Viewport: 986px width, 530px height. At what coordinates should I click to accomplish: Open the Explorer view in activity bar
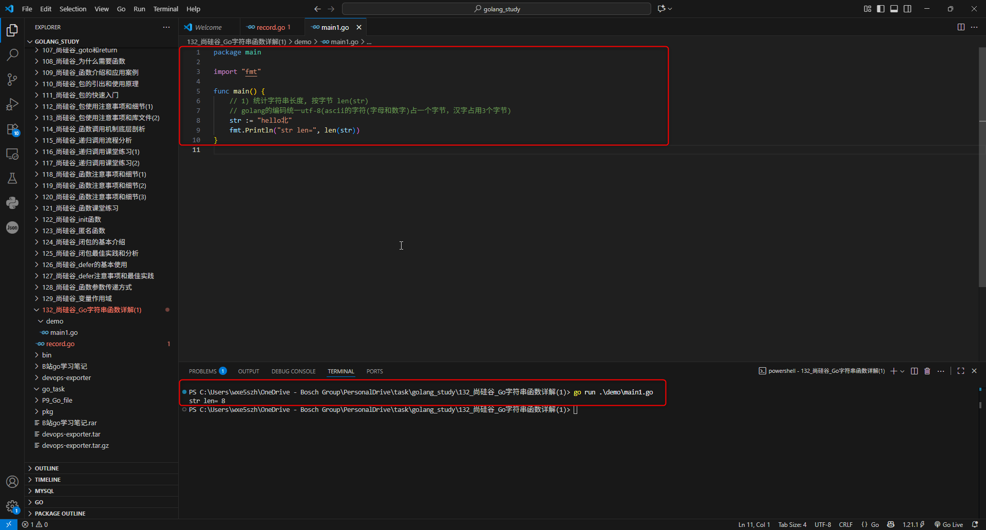click(x=12, y=30)
